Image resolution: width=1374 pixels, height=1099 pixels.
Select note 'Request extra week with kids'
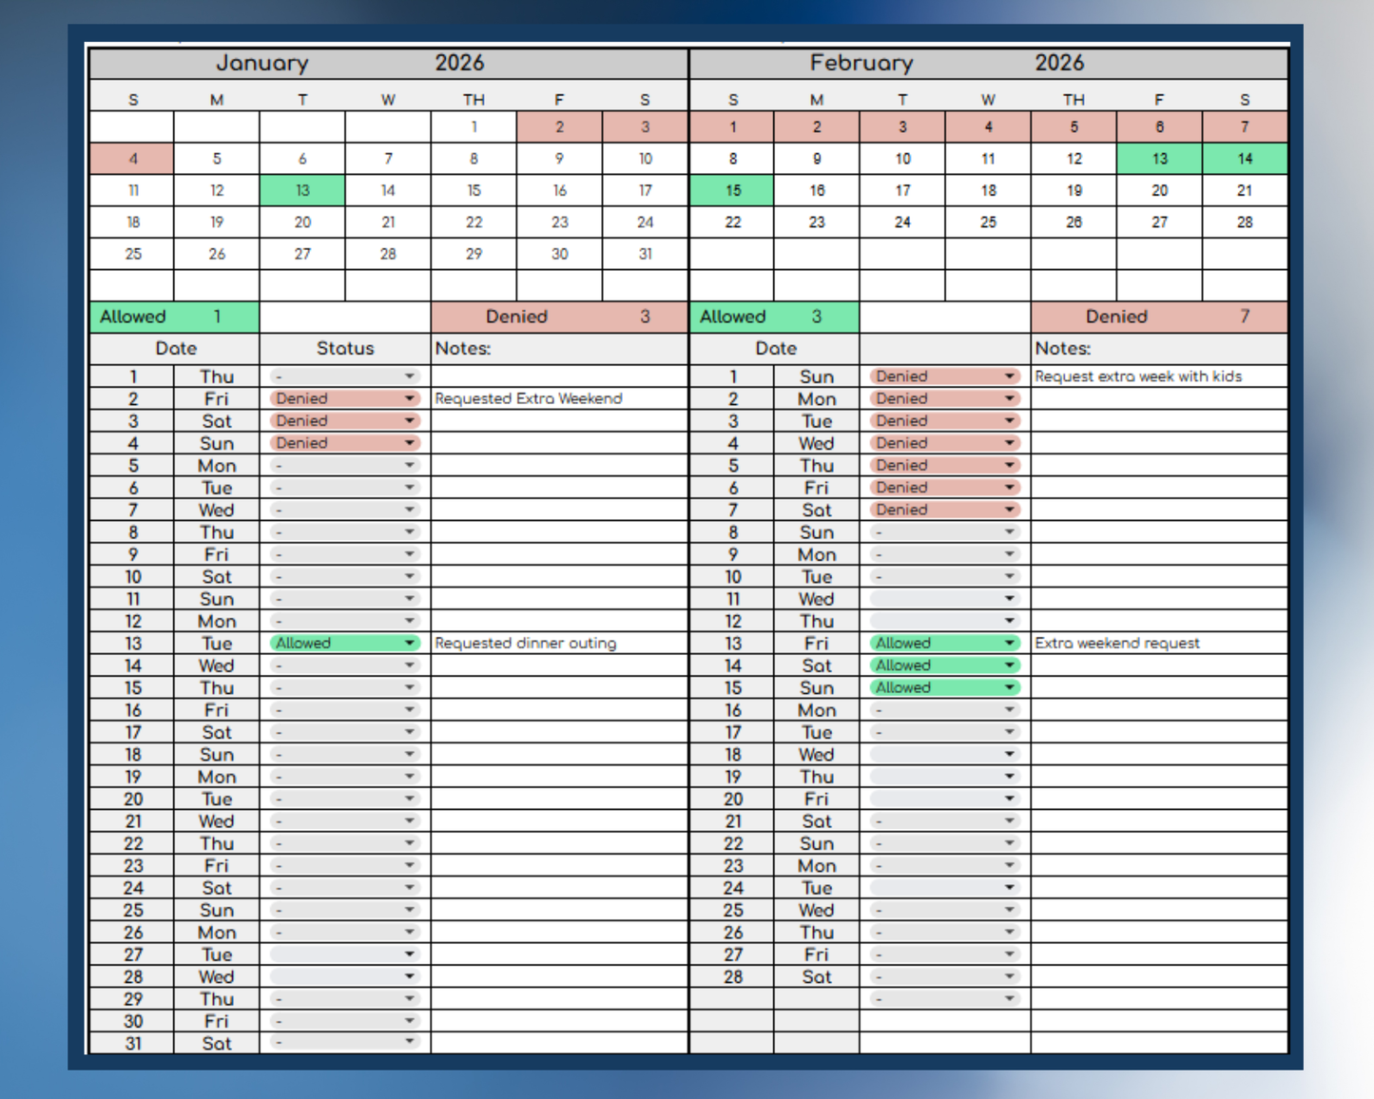(x=1138, y=376)
